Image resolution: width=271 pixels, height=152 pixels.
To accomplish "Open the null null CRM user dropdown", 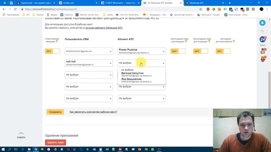I will click(x=88, y=63).
